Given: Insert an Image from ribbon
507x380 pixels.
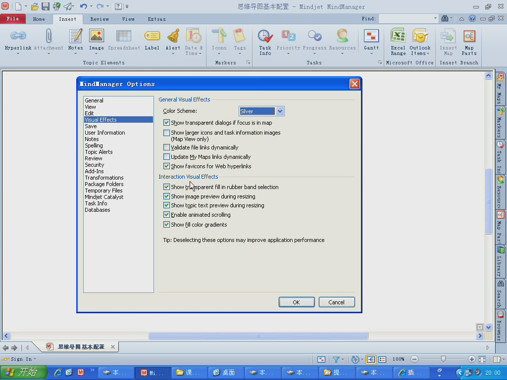Looking at the screenshot, I should (x=97, y=36).
